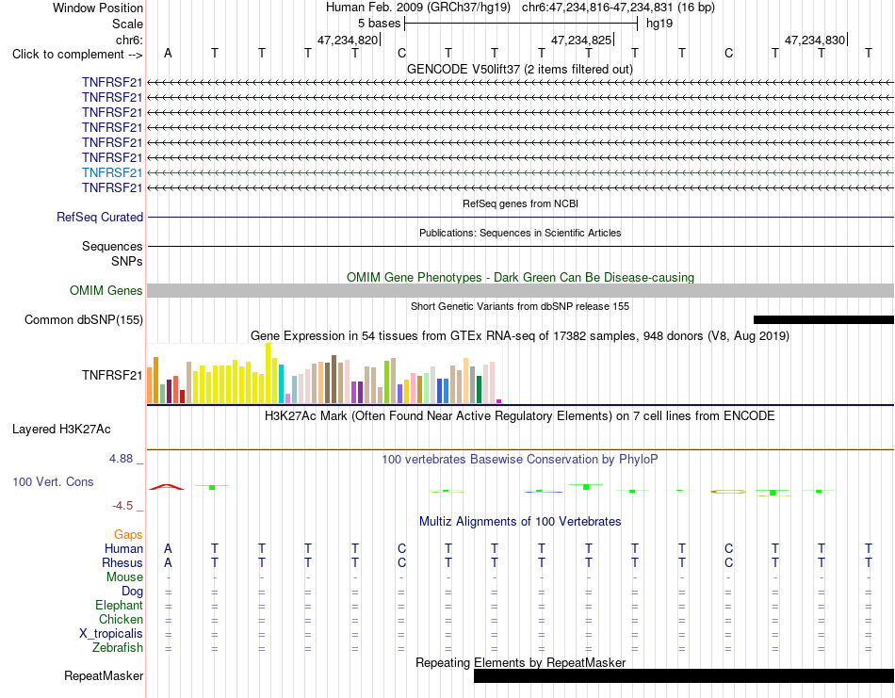Viewport: 895px width, 698px height.
Task: Select the Human species label
Action: (x=123, y=548)
